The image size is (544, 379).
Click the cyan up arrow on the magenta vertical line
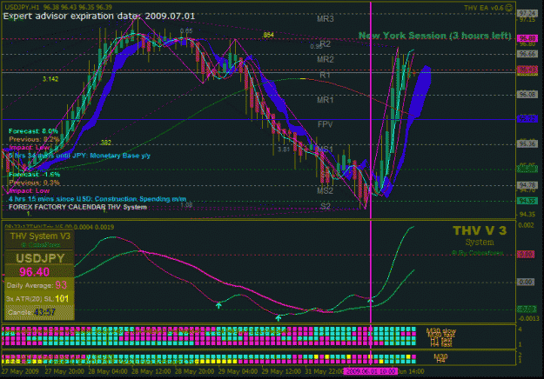click(x=371, y=301)
